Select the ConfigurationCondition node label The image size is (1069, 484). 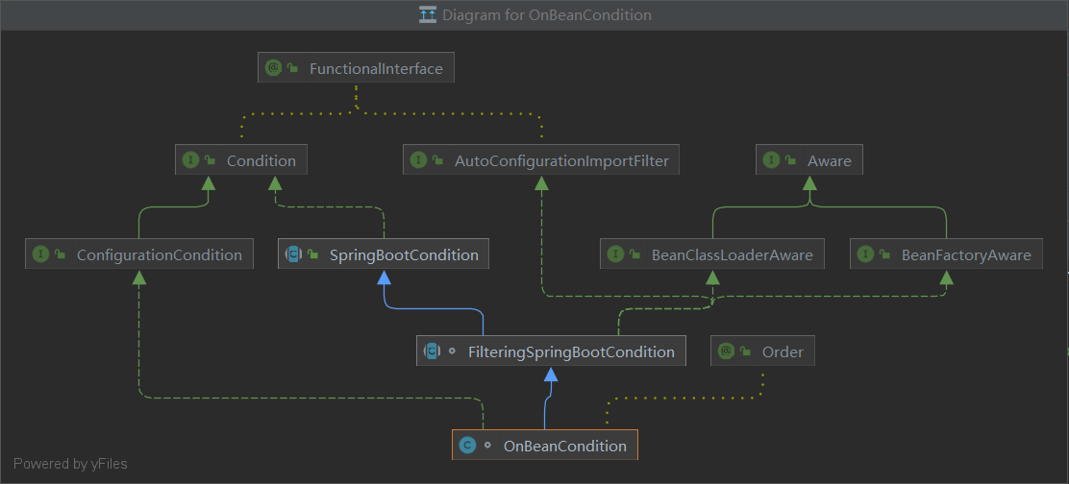tap(159, 255)
